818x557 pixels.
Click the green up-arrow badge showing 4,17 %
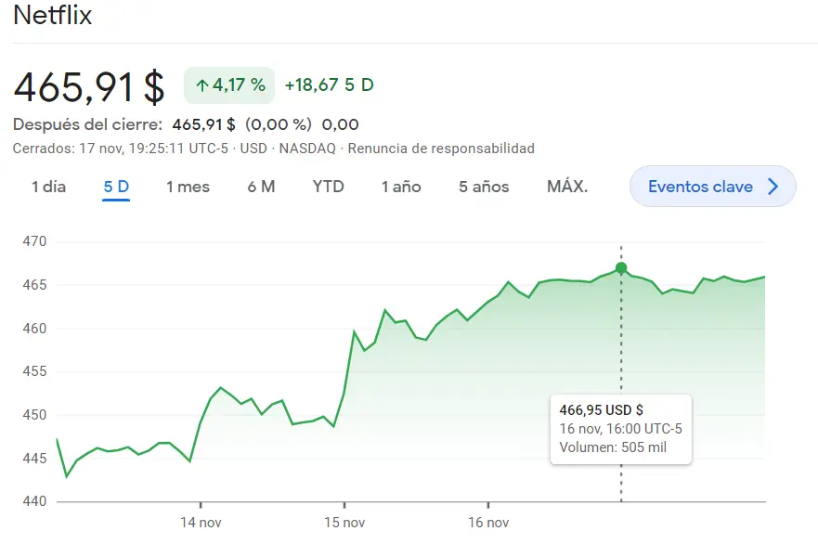pos(228,84)
